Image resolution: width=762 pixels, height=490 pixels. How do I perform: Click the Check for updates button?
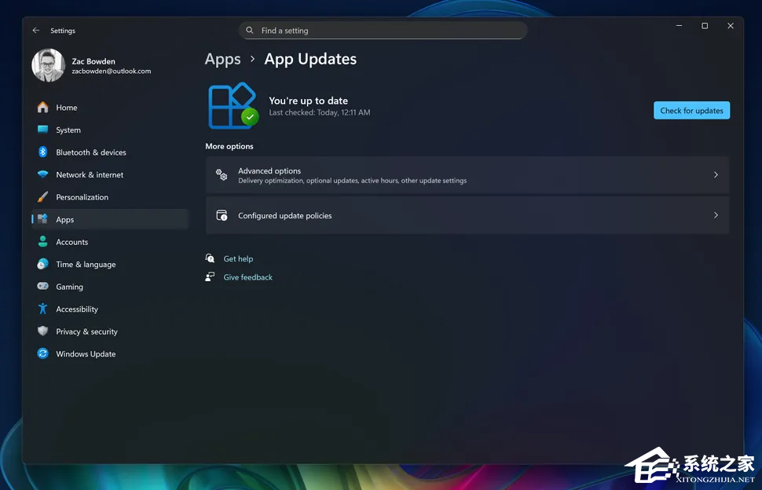click(x=691, y=110)
